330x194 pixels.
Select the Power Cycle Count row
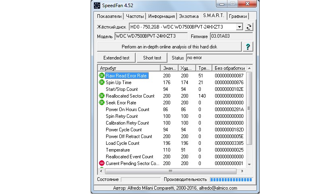point(172,130)
